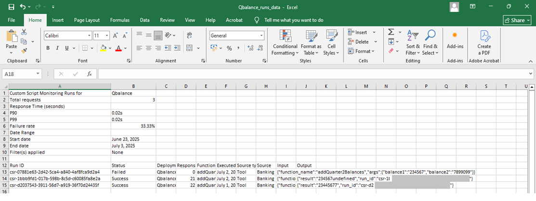Open the General number format dropdown
Image resolution: width=536 pixels, height=201 pixels.
(261, 36)
